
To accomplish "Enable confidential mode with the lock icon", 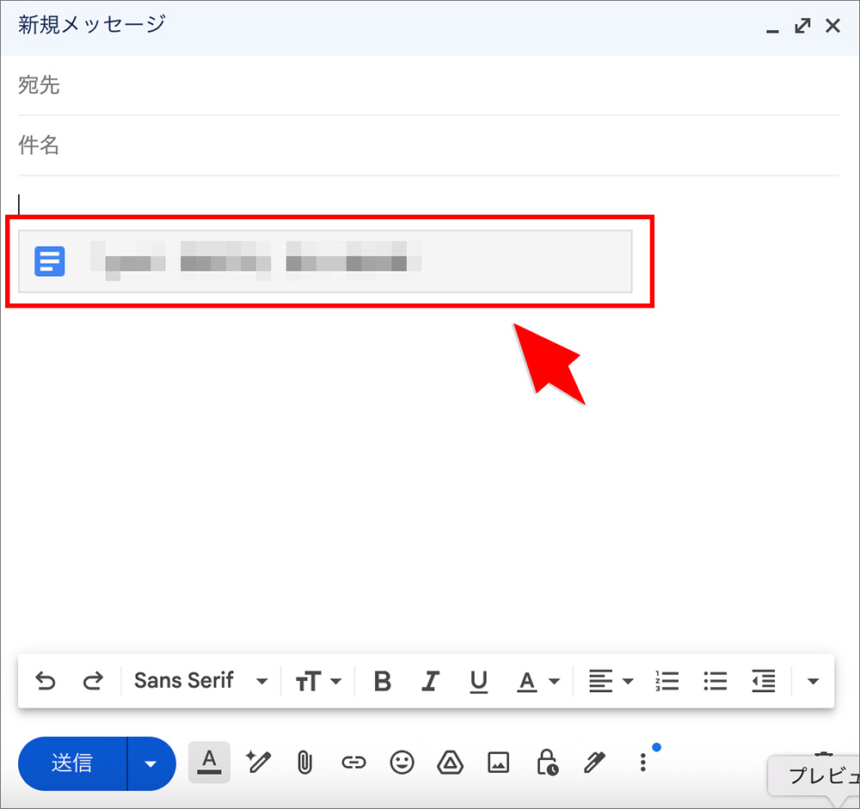I will coord(546,763).
